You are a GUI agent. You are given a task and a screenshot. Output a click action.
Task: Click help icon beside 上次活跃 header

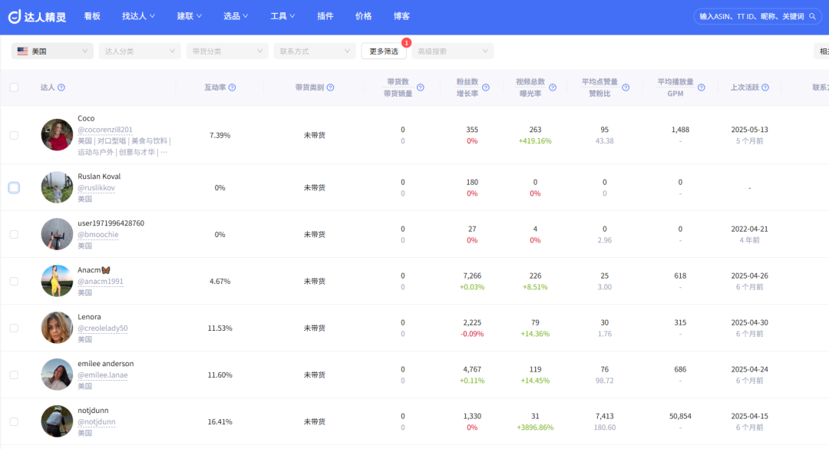click(765, 87)
